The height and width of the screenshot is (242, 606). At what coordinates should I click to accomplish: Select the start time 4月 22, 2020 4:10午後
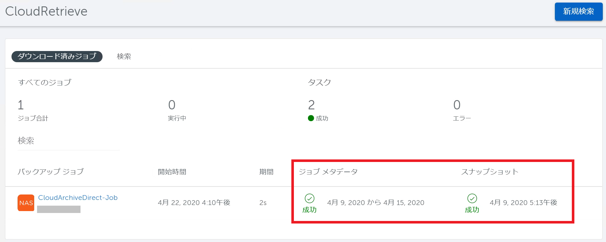tap(194, 203)
